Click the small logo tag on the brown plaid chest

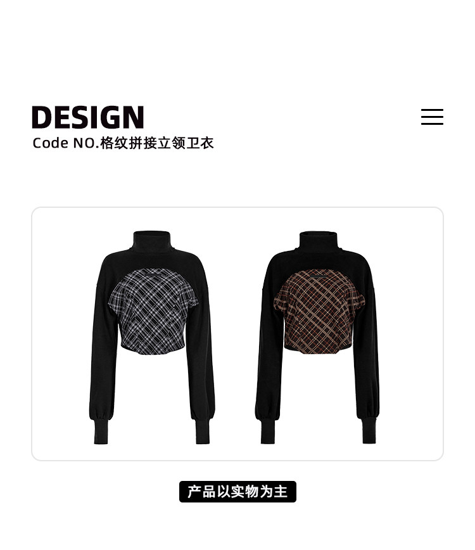(x=319, y=277)
